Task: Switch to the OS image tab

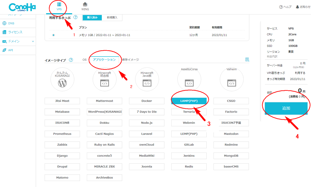Action: tap(84, 60)
